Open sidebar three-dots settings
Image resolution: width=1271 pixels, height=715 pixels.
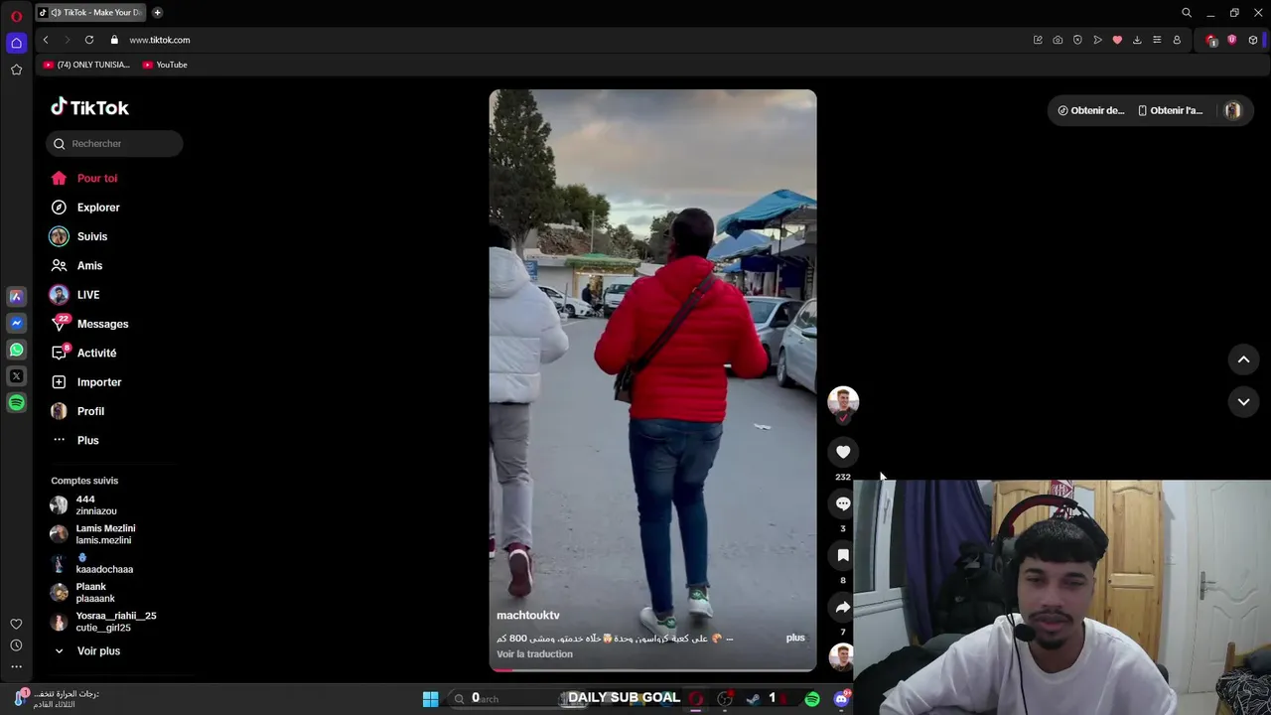coord(16,666)
